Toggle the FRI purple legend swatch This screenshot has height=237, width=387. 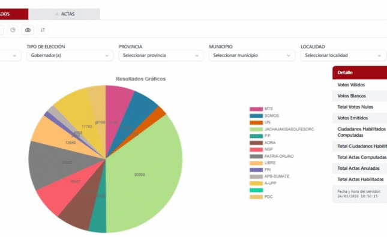(256, 170)
